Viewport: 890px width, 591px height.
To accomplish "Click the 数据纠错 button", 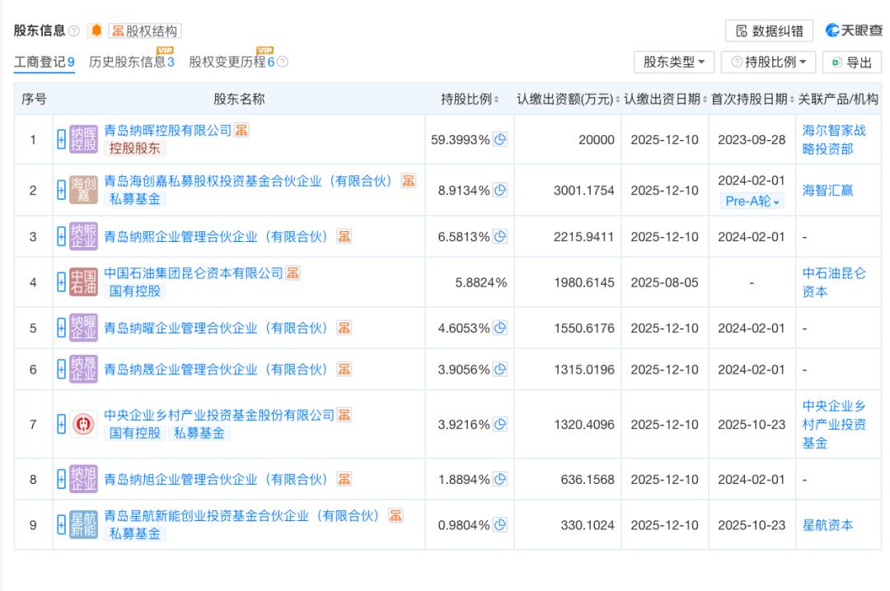I will pos(770,31).
